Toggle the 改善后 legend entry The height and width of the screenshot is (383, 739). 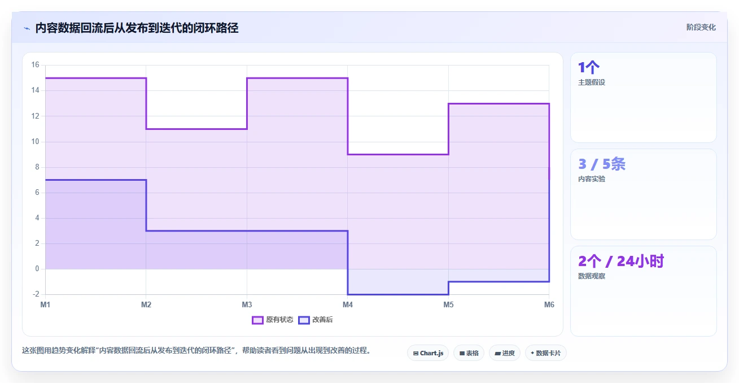tap(316, 320)
